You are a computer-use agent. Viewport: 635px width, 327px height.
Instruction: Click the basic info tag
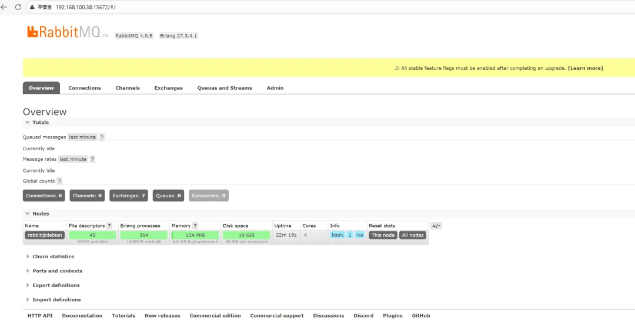(337, 235)
